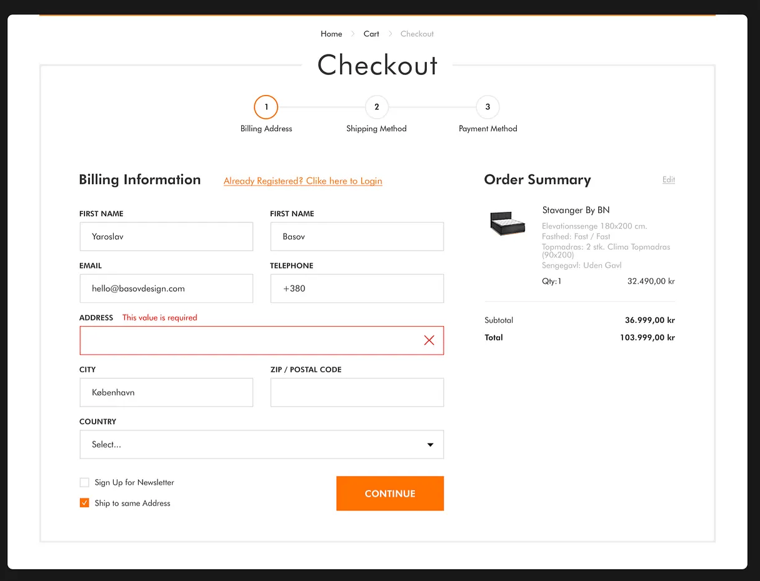Click Already Registered login link
Screen dimensions: 760x581
coord(302,181)
